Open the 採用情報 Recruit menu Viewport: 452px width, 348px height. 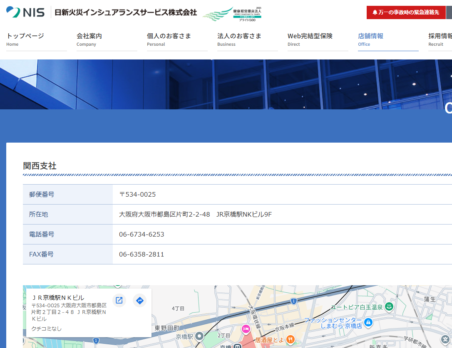click(x=440, y=39)
